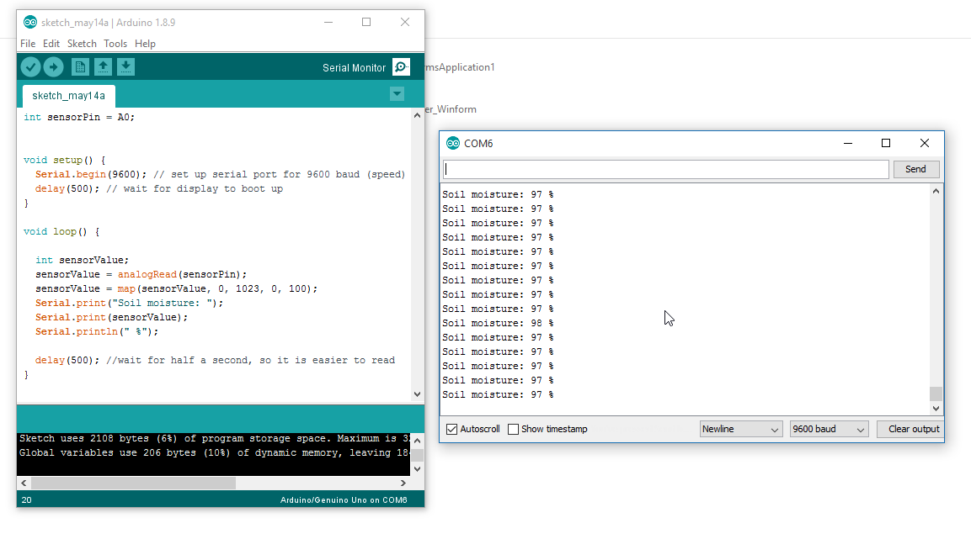Click the Arduino logo in IDE title bar

[29, 22]
